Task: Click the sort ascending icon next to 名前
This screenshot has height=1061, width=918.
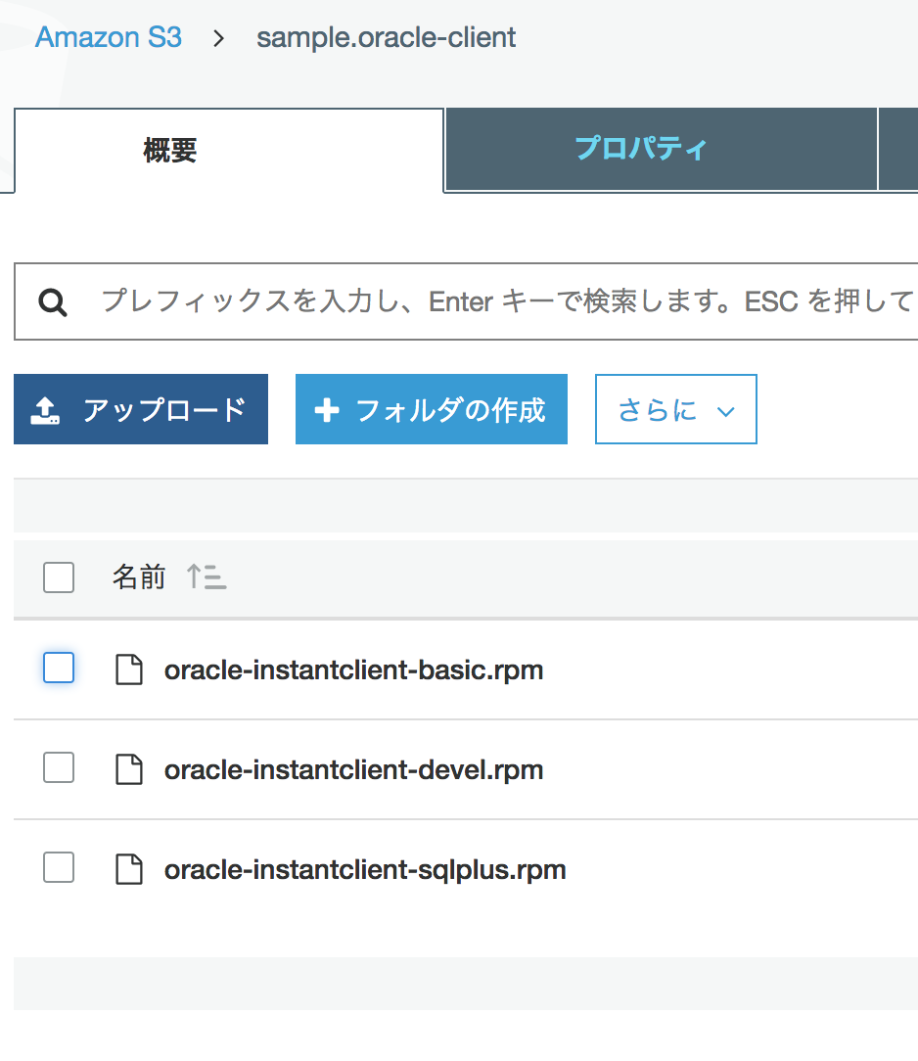Action: tap(207, 577)
